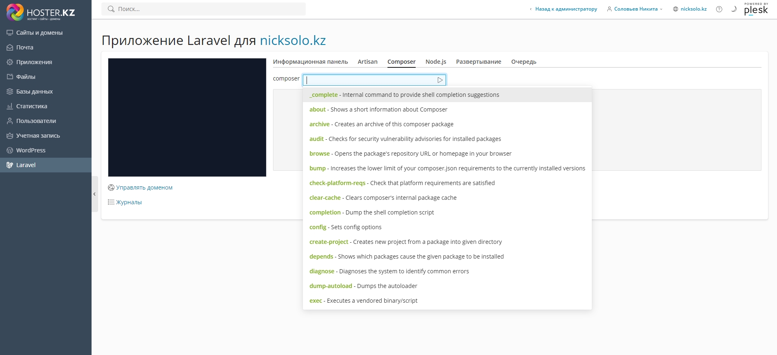777x355 pixels.
Task: Click Управлять доменом link
Action: tap(140, 188)
